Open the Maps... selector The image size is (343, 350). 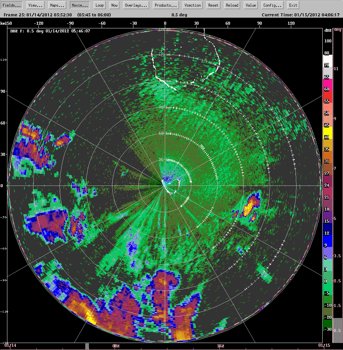point(57,5)
